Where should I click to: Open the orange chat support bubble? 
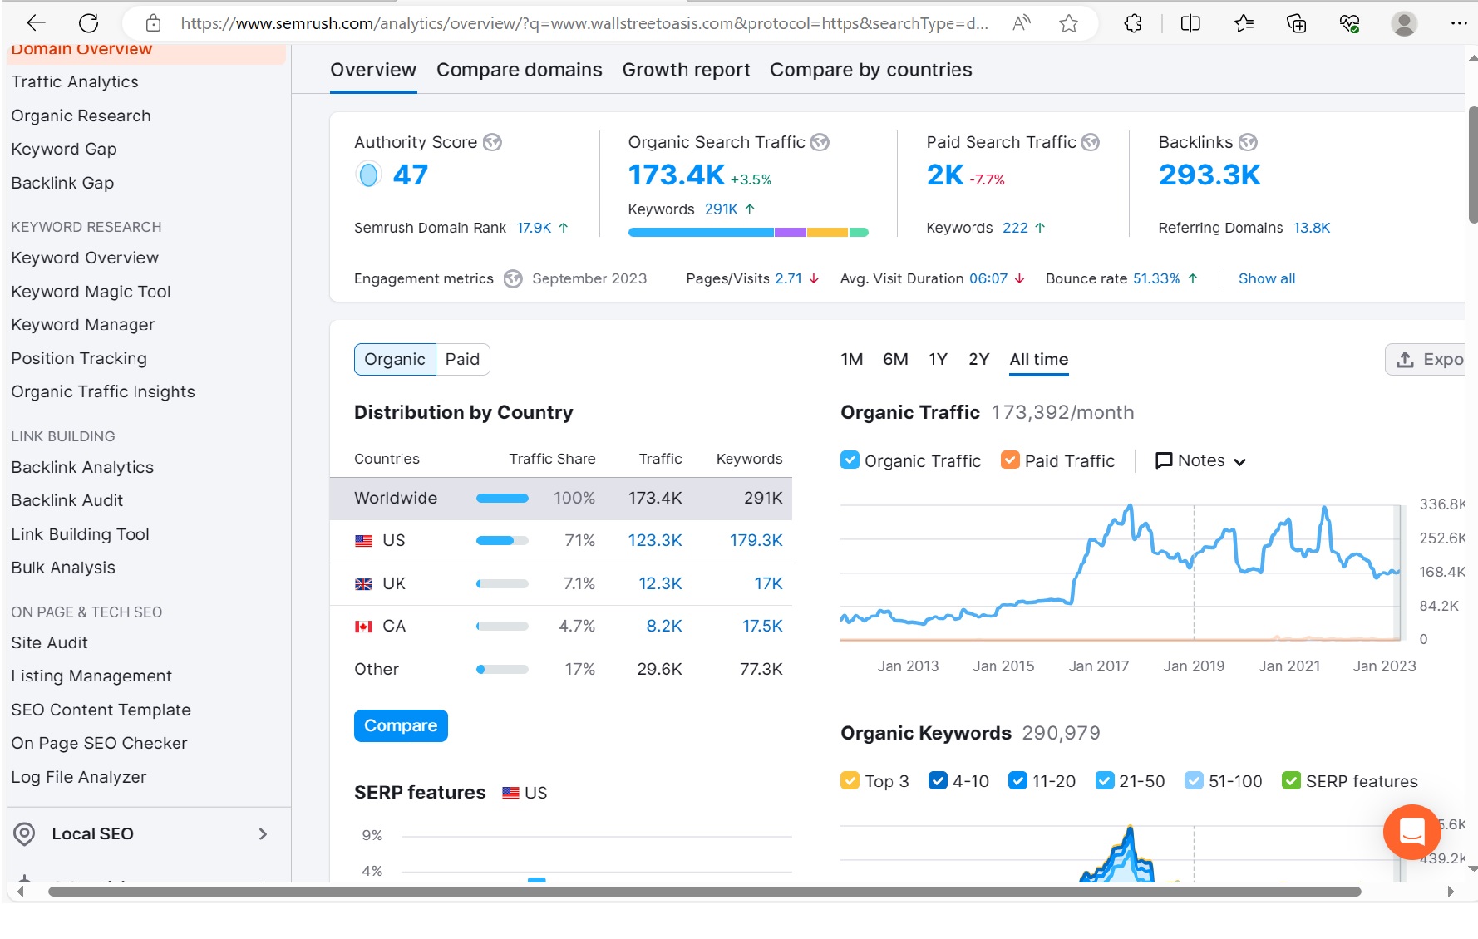click(x=1411, y=830)
